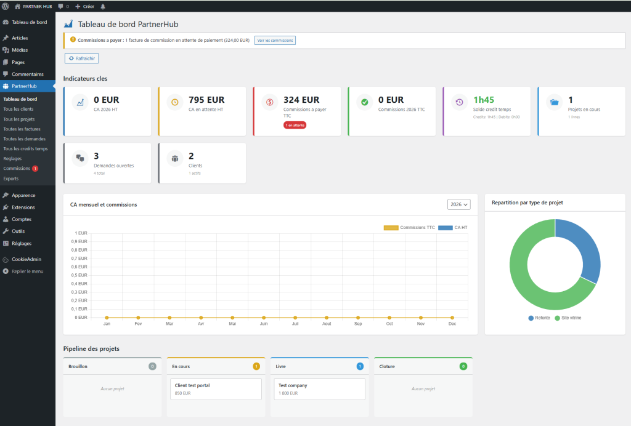Viewport: 631px width, 426px height.
Task: Open Commissions submenu with badge
Action: coord(20,169)
